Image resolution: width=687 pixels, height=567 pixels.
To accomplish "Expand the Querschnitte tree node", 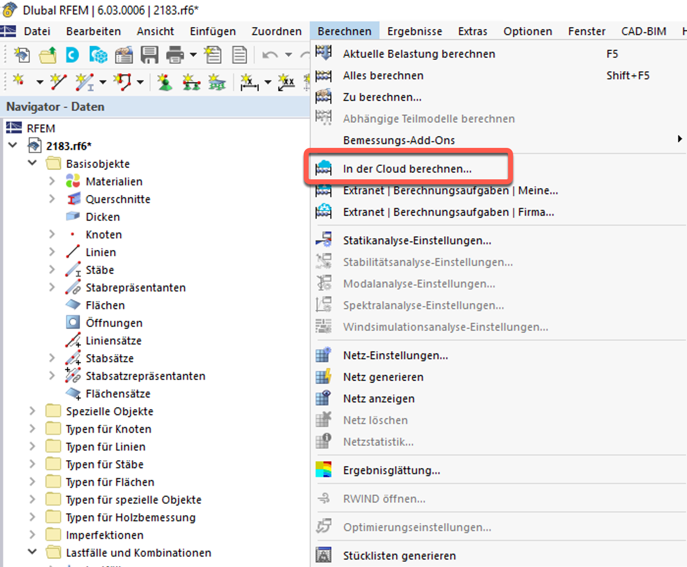I will 52,198.
